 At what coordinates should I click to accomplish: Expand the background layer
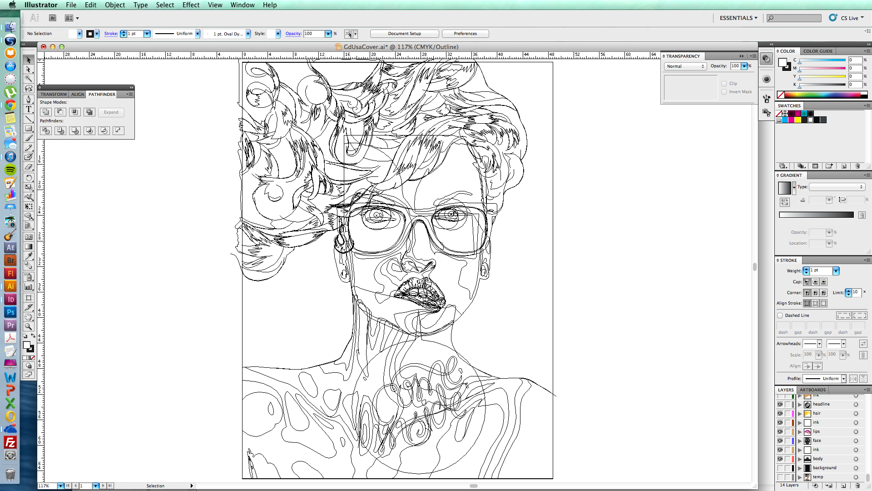tap(800, 468)
